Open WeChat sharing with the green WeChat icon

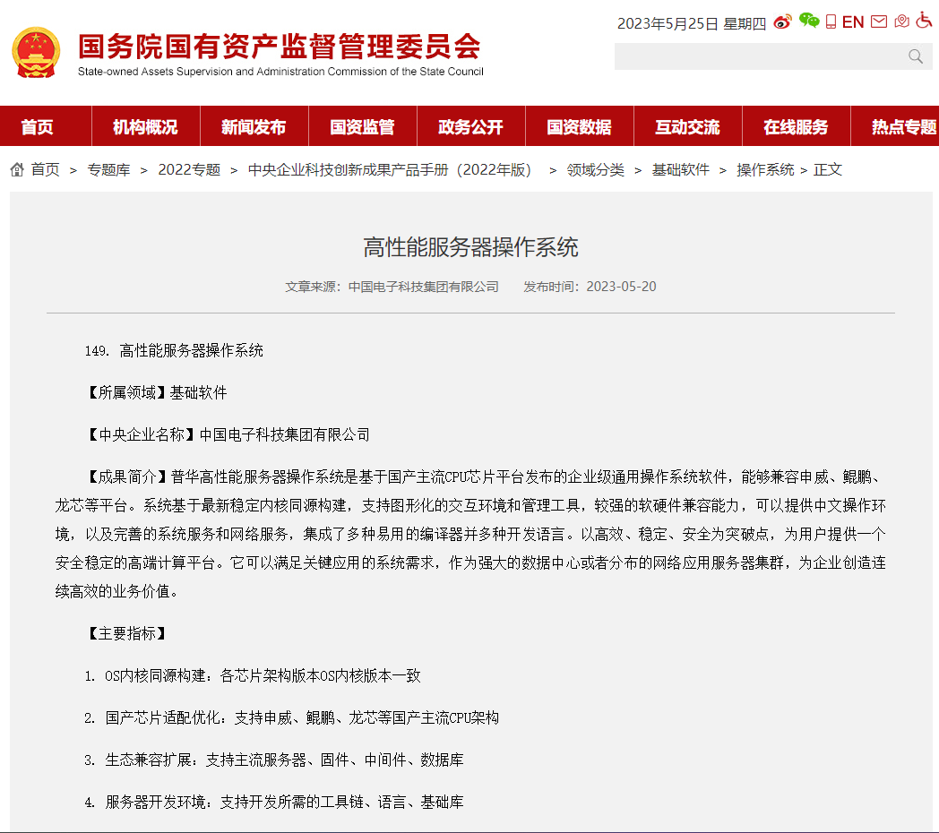[809, 21]
